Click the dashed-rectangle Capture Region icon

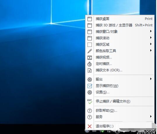[x=90, y=45]
